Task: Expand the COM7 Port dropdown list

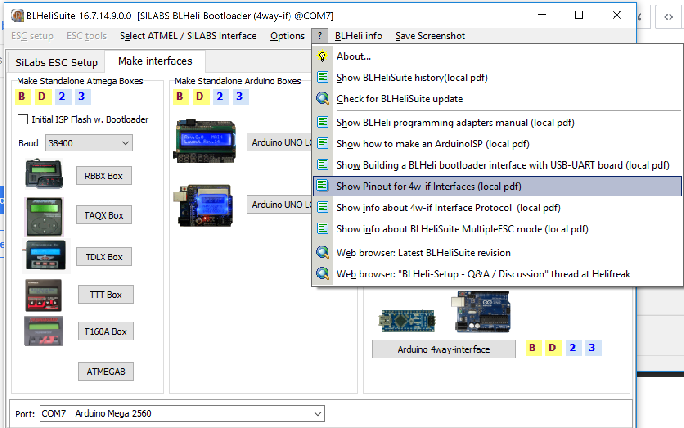Action: pyautogui.click(x=317, y=414)
